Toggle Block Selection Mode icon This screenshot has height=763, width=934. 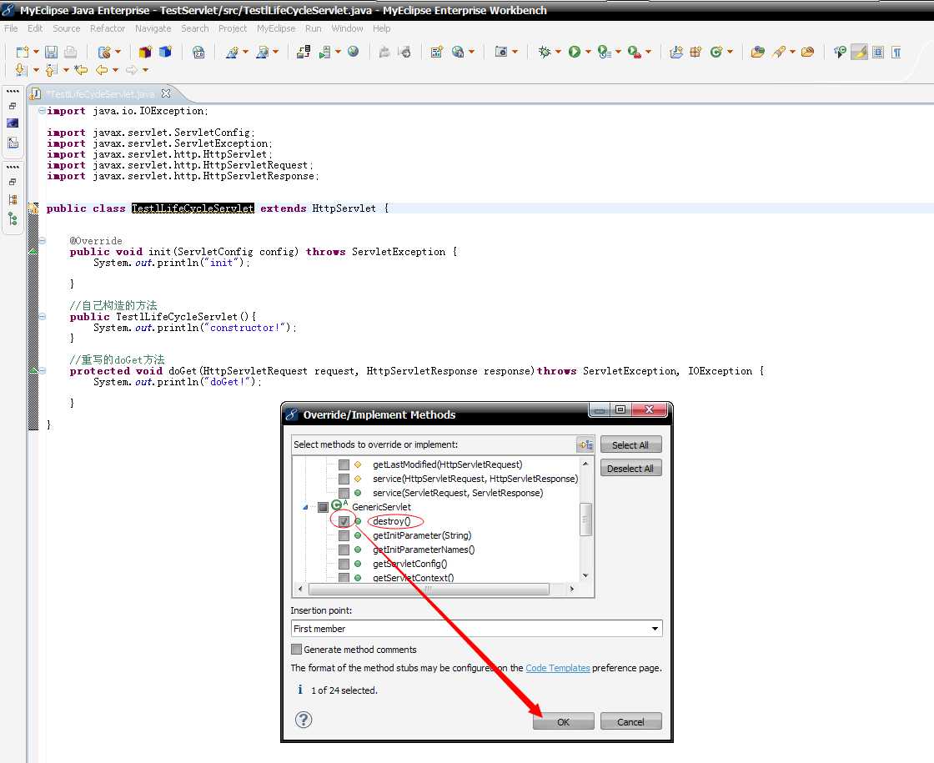(878, 53)
